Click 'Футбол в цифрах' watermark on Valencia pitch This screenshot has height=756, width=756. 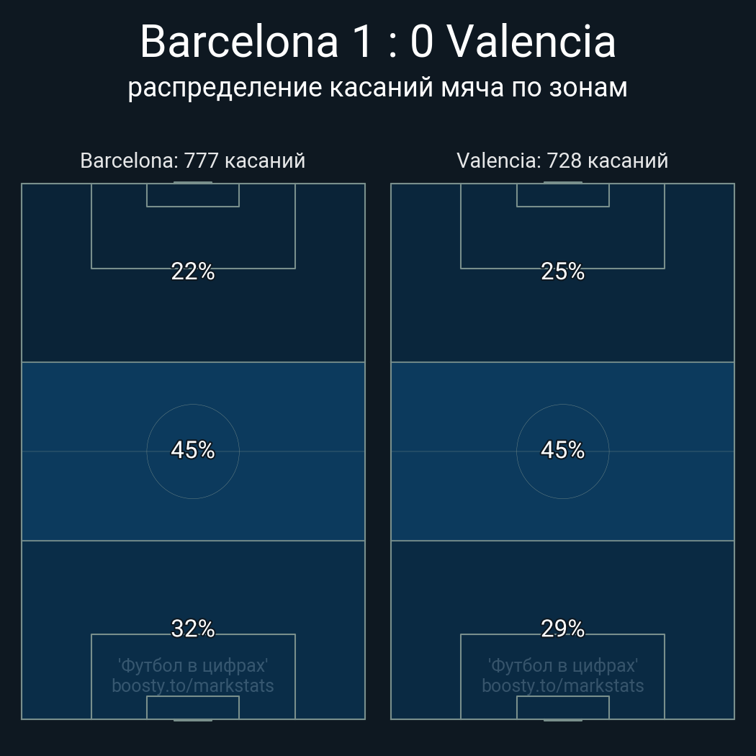click(x=562, y=665)
